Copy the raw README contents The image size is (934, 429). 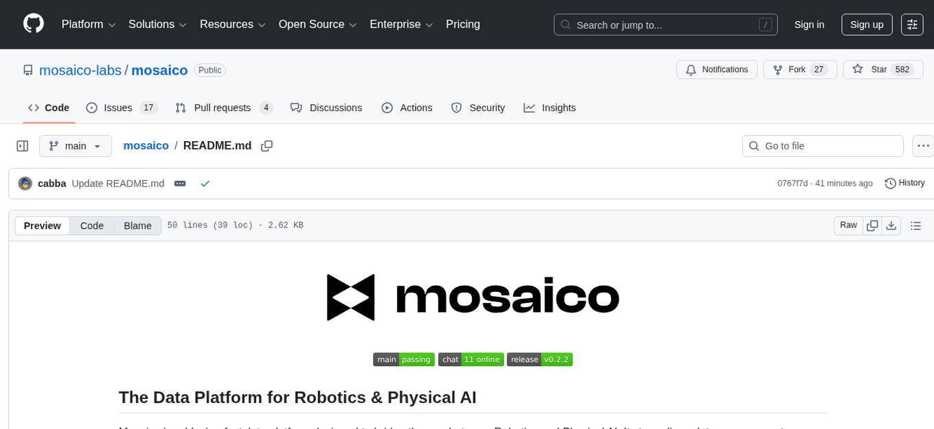pos(872,225)
